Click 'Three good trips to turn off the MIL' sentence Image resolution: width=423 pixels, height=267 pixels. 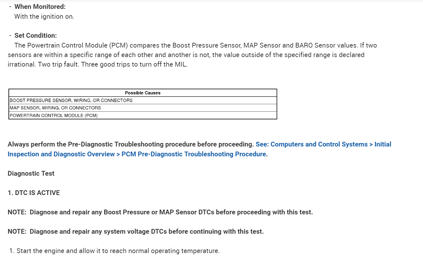(x=134, y=65)
